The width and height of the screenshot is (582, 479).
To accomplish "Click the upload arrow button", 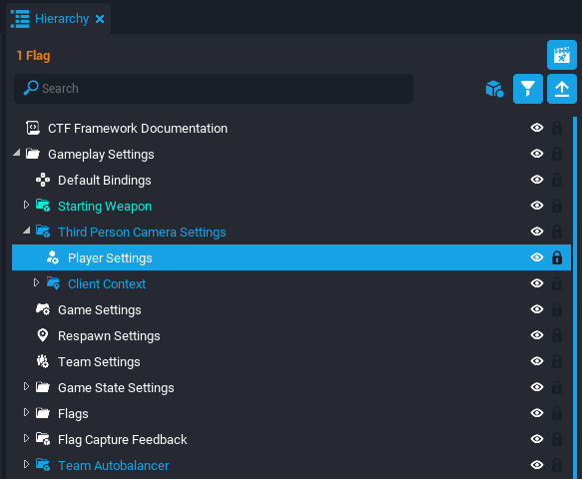I will pos(562,89).
